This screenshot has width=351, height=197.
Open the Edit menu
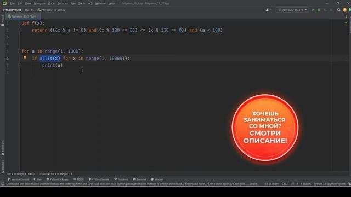pyautogui.click(x=20, y=3)
